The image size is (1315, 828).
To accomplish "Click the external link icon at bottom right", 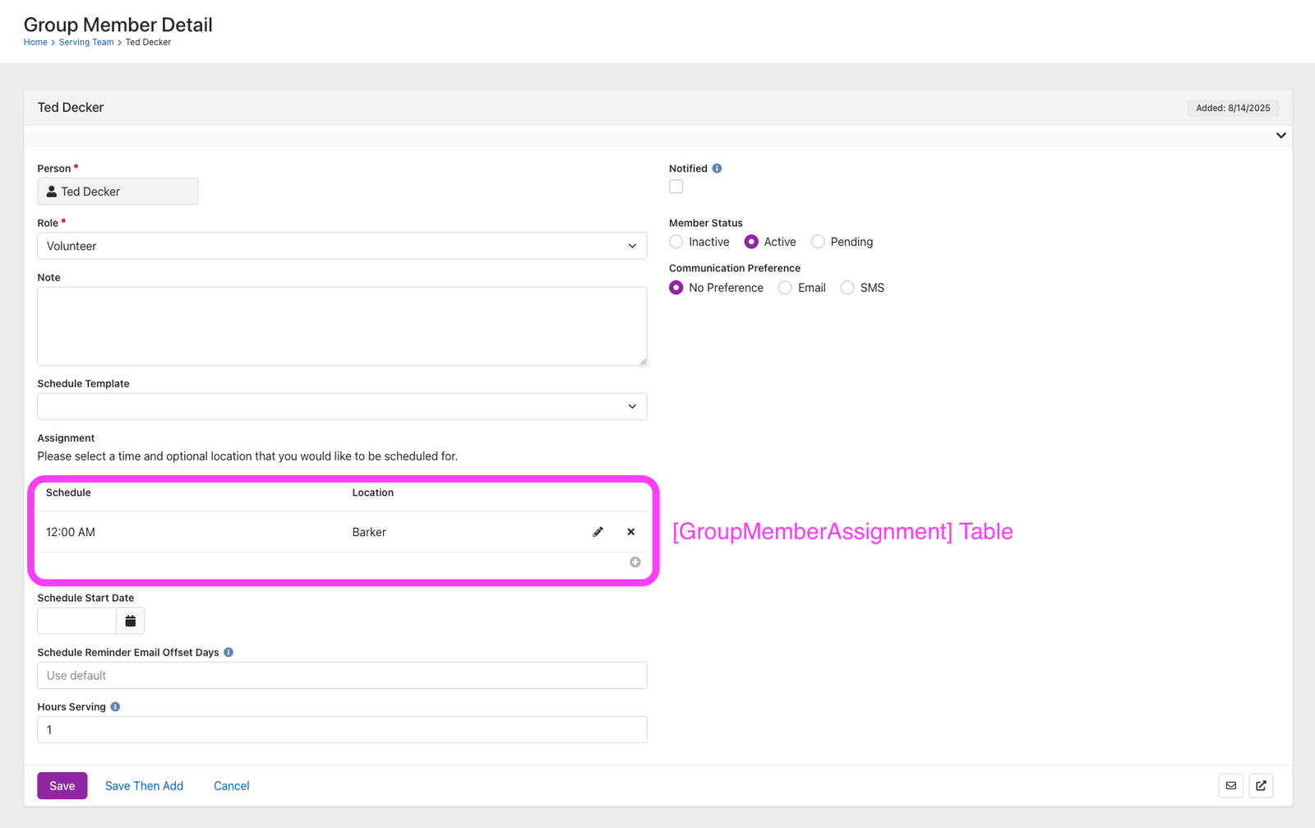I will pos(1261,785).
